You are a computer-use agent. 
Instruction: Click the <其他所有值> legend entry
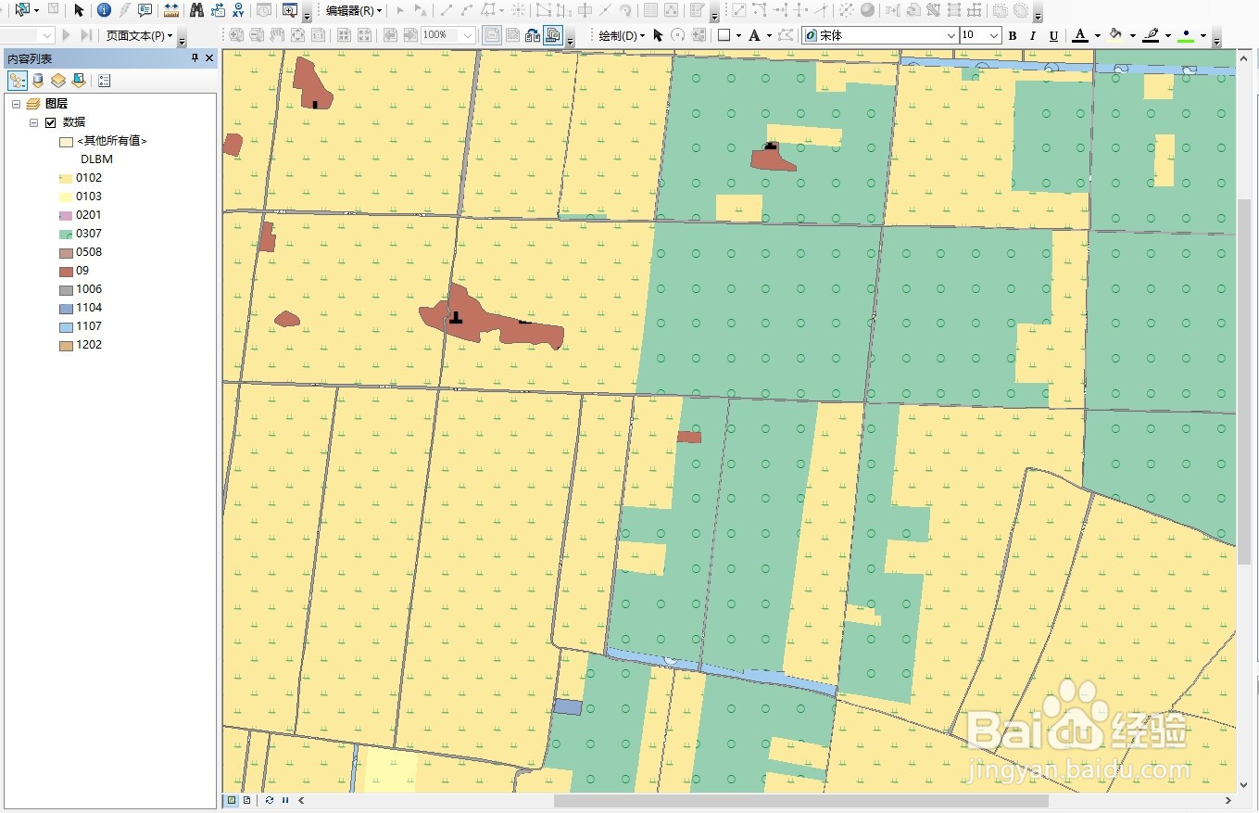pyautogui.click(x=112, y=141)
